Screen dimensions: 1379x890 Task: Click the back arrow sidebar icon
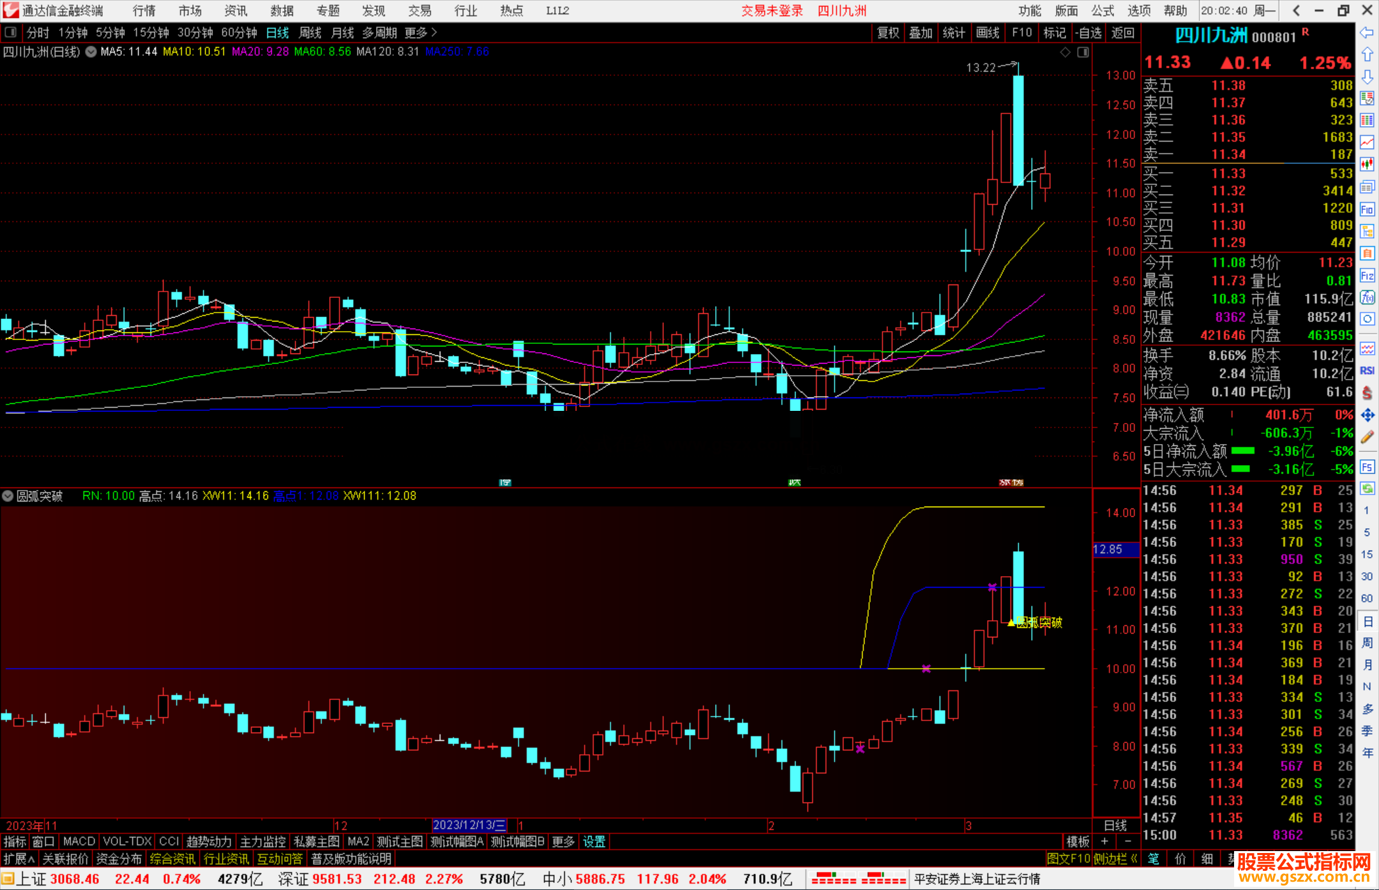tap(1367, 33)
